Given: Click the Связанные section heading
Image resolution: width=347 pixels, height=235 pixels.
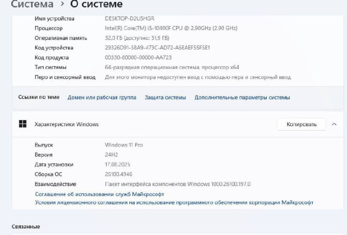Looking at the screenshot, I should pyautogui.click(x=26, y=227).
